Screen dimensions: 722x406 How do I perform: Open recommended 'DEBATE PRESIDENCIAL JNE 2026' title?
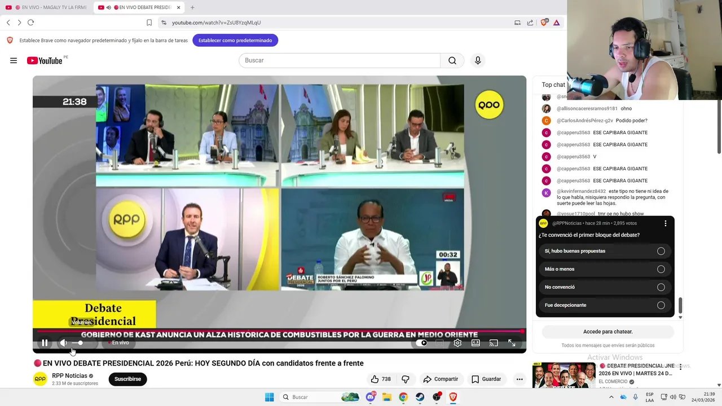click(x=636, y=370)
